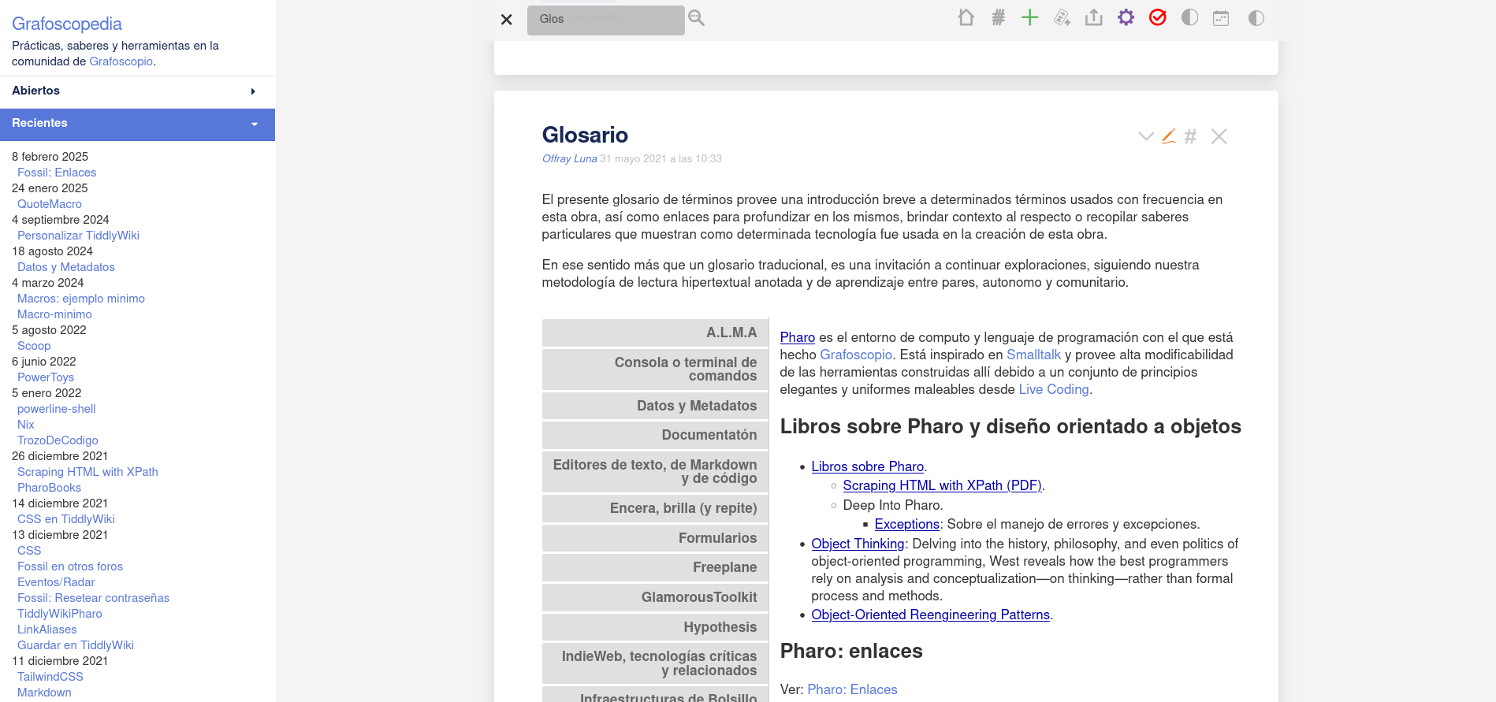Toggle half-circle icon right of calendar
The image size is (1496, 702).
pos(1256,17)
